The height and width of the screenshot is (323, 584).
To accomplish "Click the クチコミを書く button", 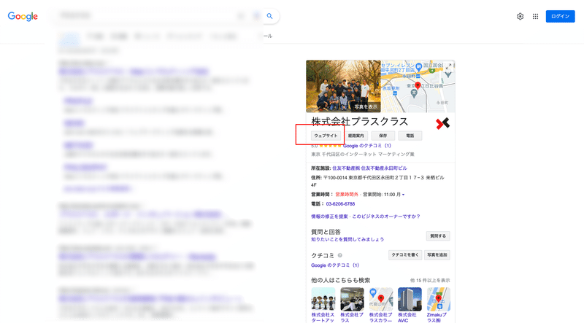I will coord(405,255).
